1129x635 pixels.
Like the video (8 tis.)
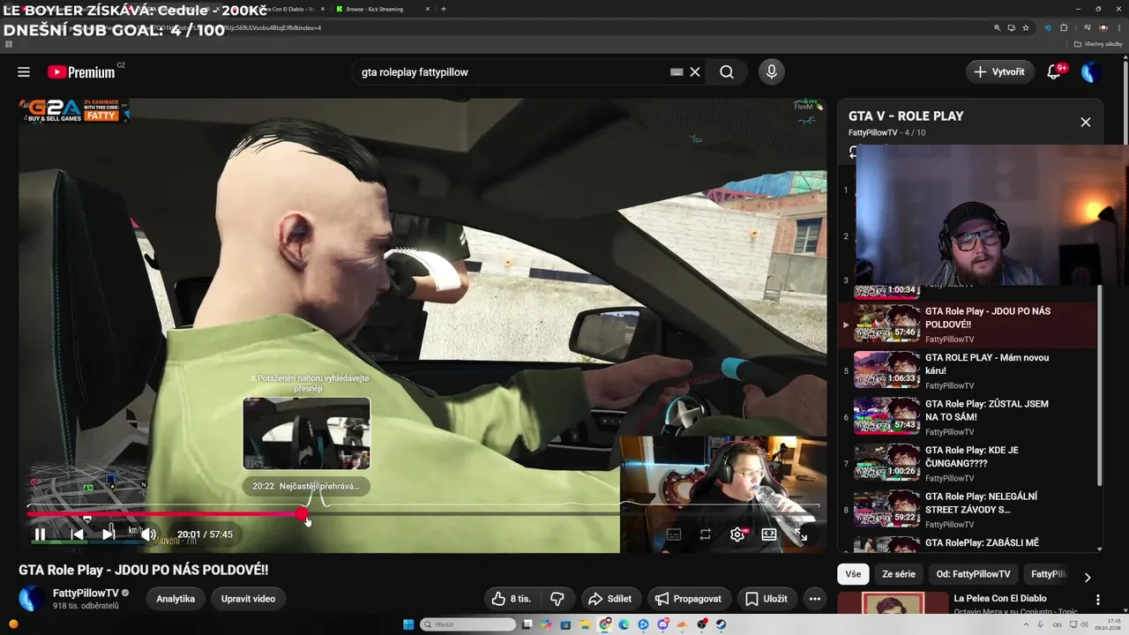point(512,599)
